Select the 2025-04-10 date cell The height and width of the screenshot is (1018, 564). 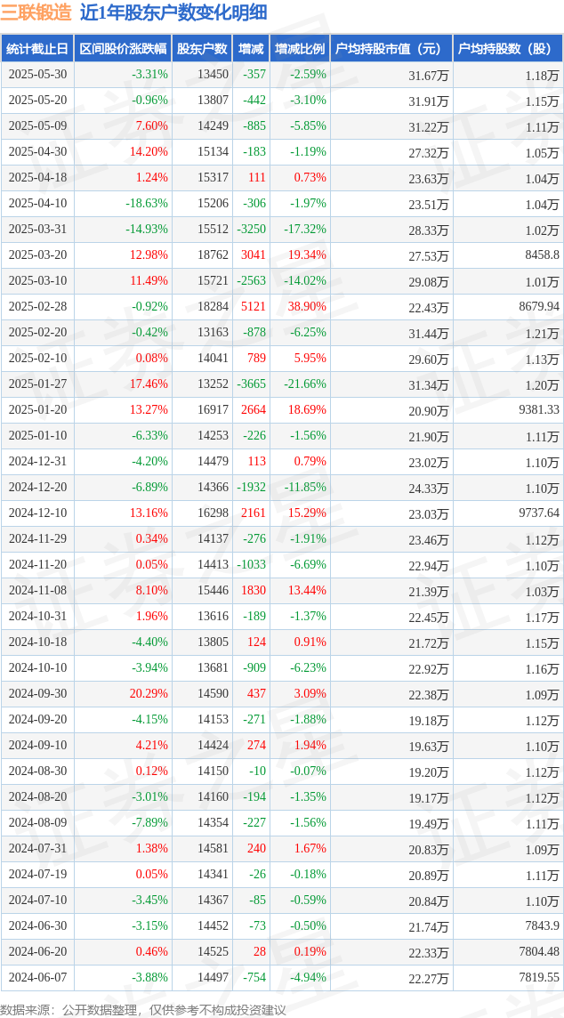click(37, 203)
